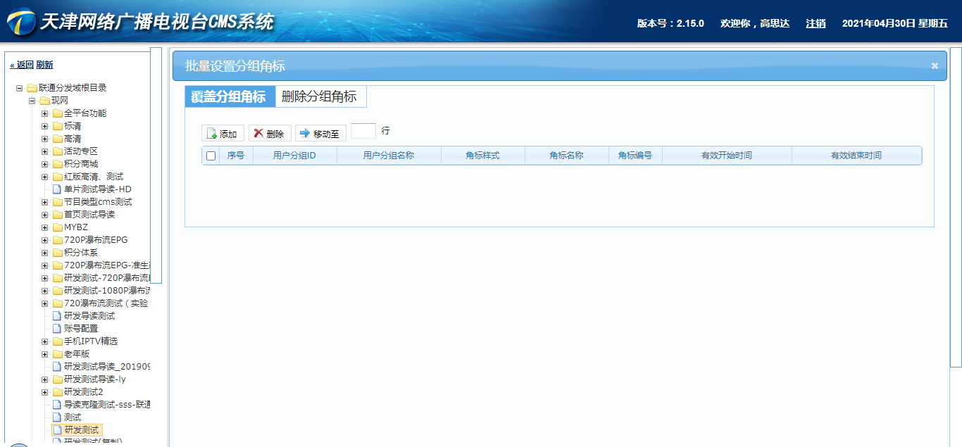Viewport: 962px width, 447px height.
Task: Select 720瀑布流测试（实验 tree label
Action: [x=106, y=303]
